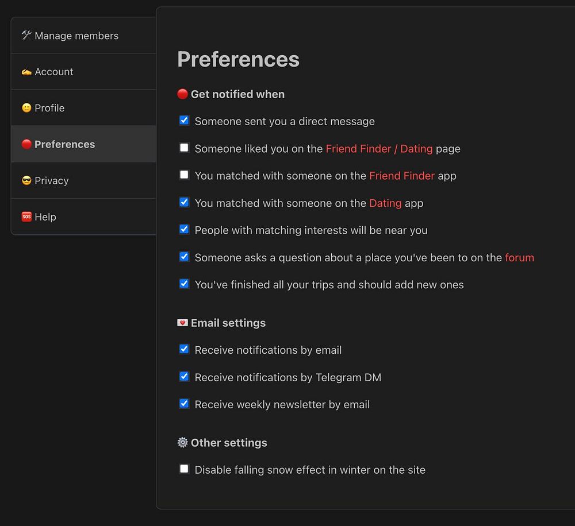Disable Dating app match notification
Screen dimensions: 575x526
pos(184,202)
